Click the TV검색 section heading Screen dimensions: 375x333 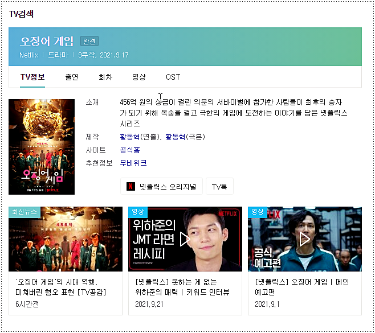tap(21, 14)
